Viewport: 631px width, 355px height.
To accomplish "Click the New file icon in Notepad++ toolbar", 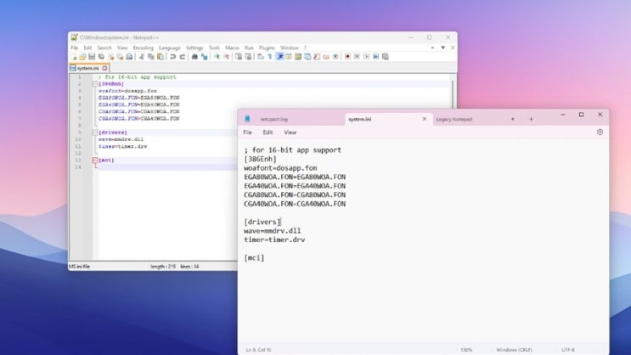I will click(x=73, y=57).
